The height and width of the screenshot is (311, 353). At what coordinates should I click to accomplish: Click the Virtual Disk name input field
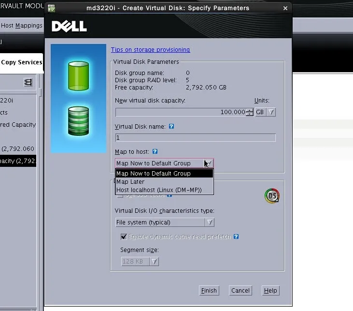195,137
